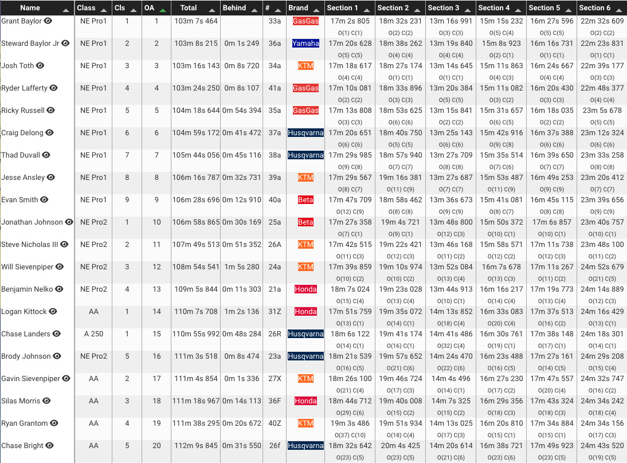Select the Section 6 time 24m 43s 520
Image resolution: width=627 pixels, height=463 pixels.
pyautogui.click(x=602, y=445)
